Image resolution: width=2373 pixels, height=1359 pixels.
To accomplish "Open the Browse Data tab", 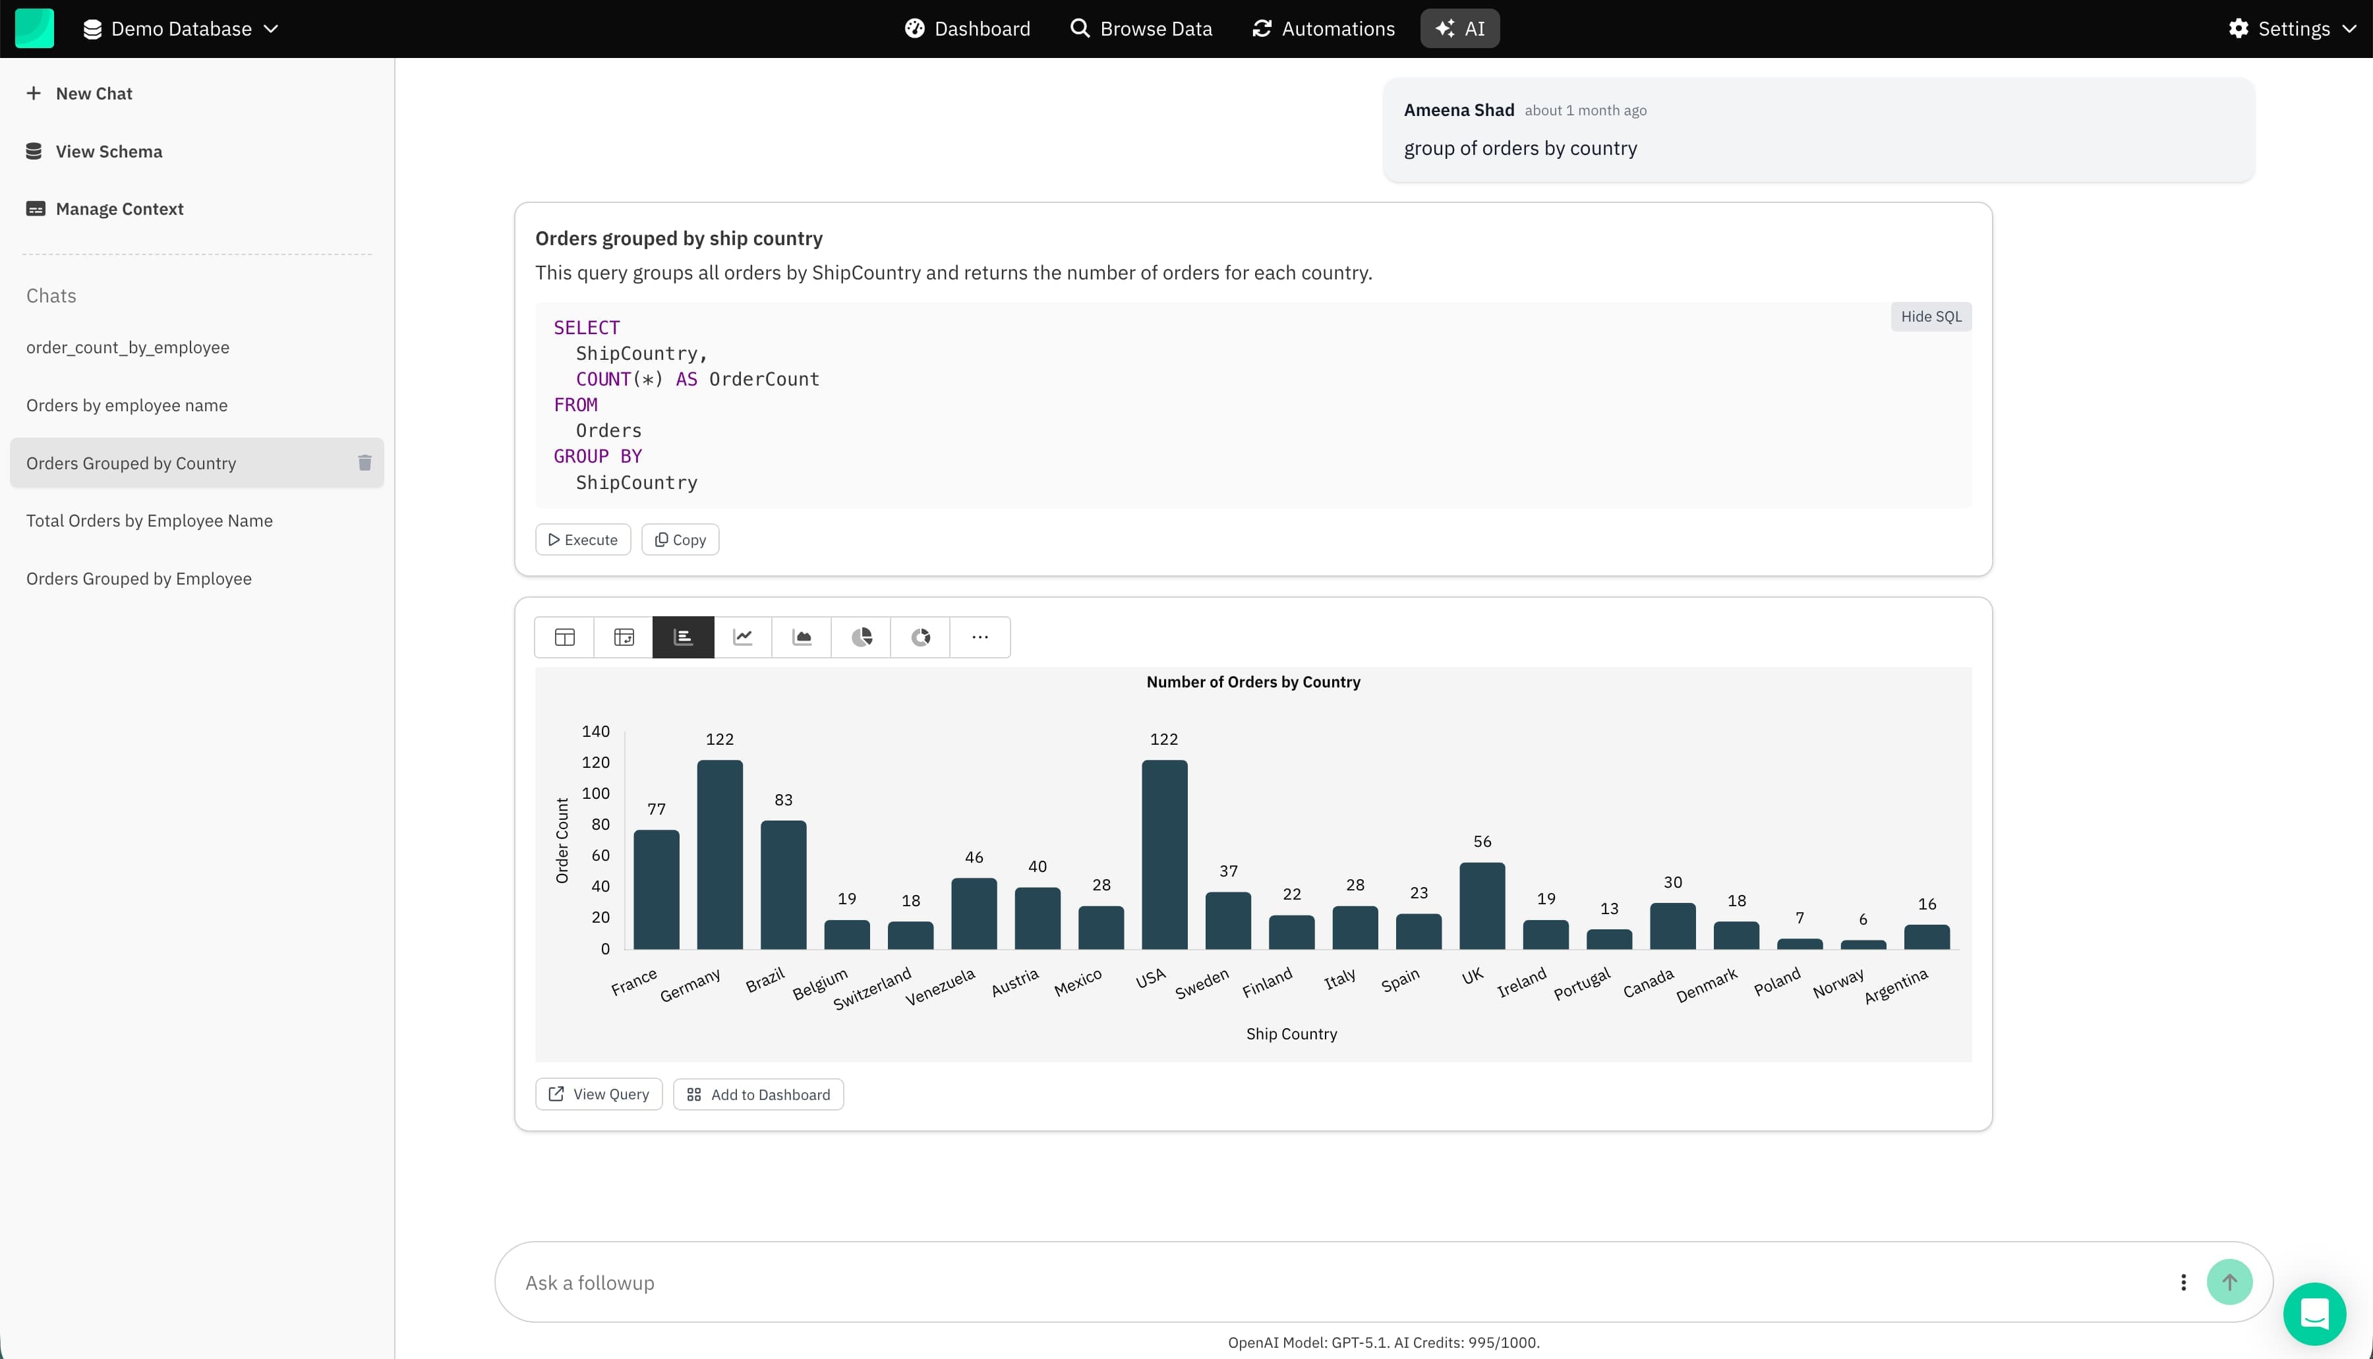I will [1141, 29].
